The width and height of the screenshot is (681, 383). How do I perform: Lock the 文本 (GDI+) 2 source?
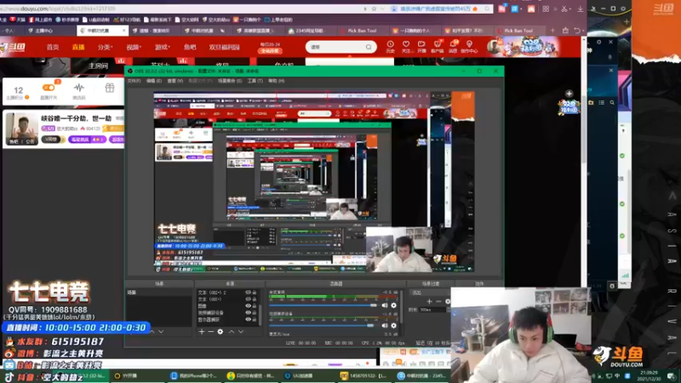[255, 293]
